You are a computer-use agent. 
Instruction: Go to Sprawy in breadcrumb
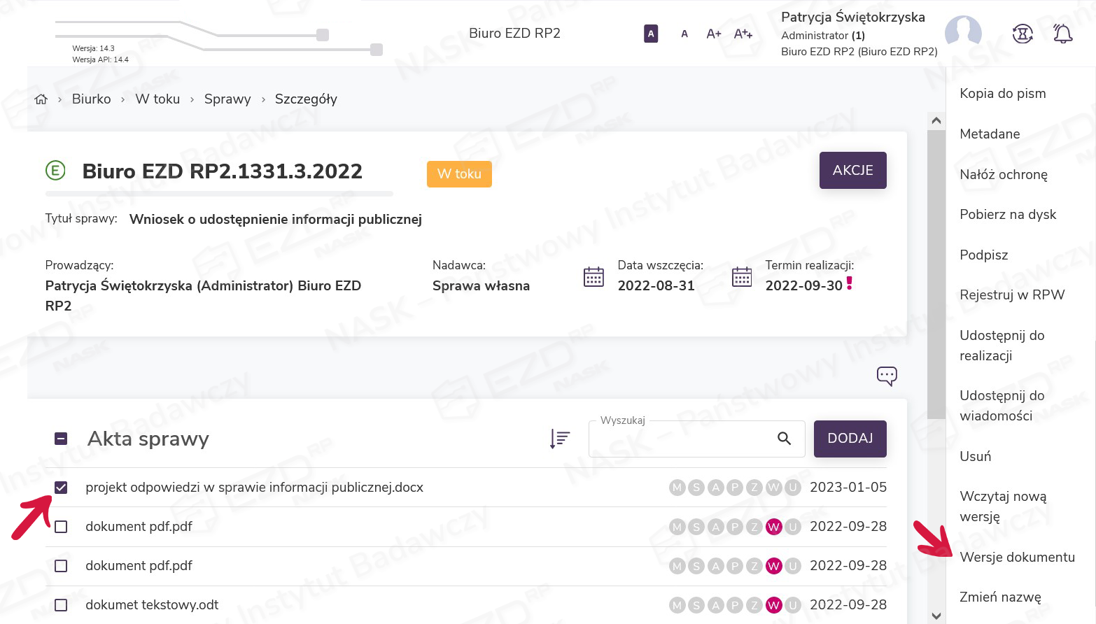227,99
